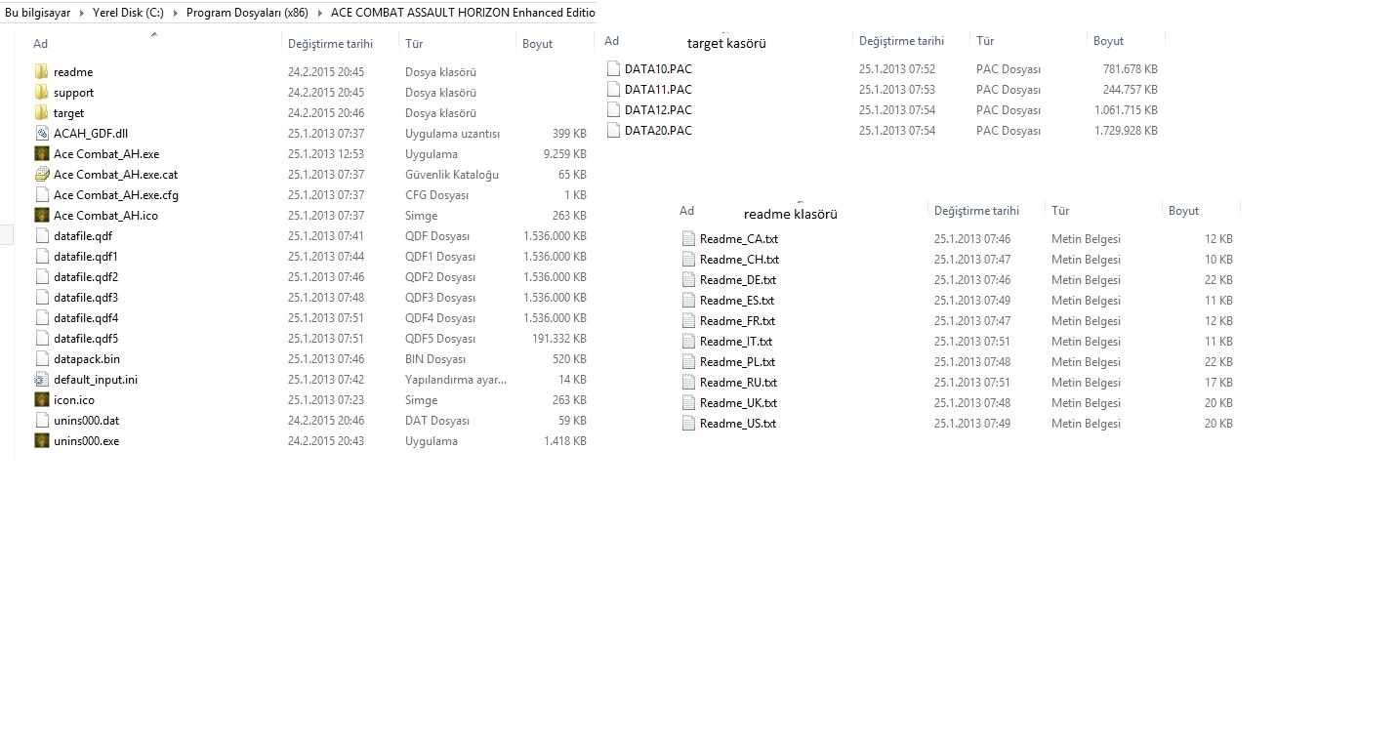The width and height of the screenshot is (1400, 737).
Task: Select the Readme_PL.txt document icon
Action: click(x=688, y=361)
